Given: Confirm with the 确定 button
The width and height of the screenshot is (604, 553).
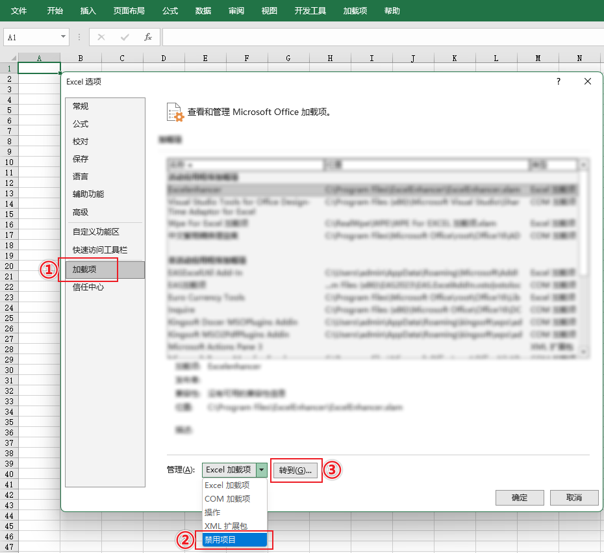Looking at the screenshot, I should (x=520, y=498).
